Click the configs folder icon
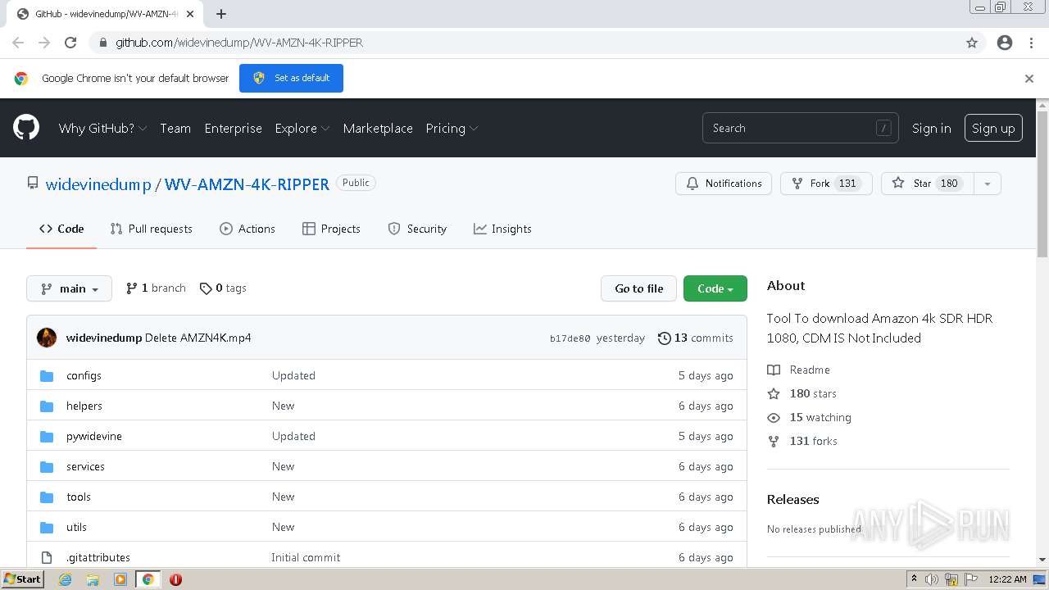Image resolution: width=1049 pixels, height=590 pixels. [48, 375]
